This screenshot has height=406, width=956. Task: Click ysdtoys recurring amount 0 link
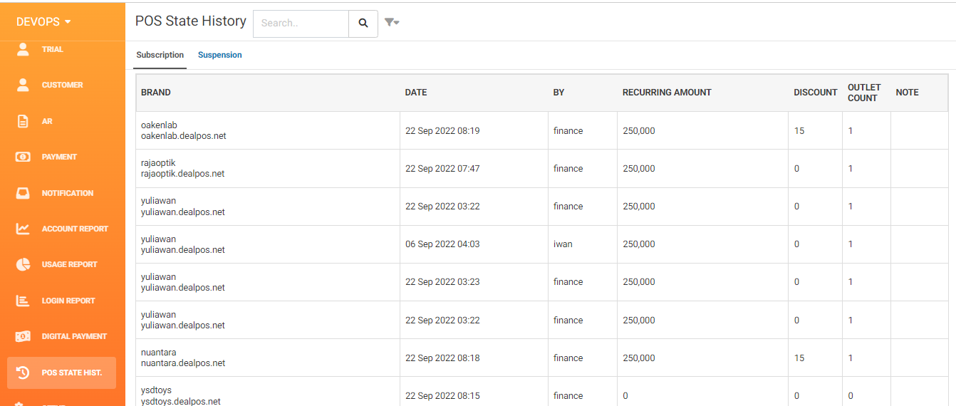tap(625, 396)
